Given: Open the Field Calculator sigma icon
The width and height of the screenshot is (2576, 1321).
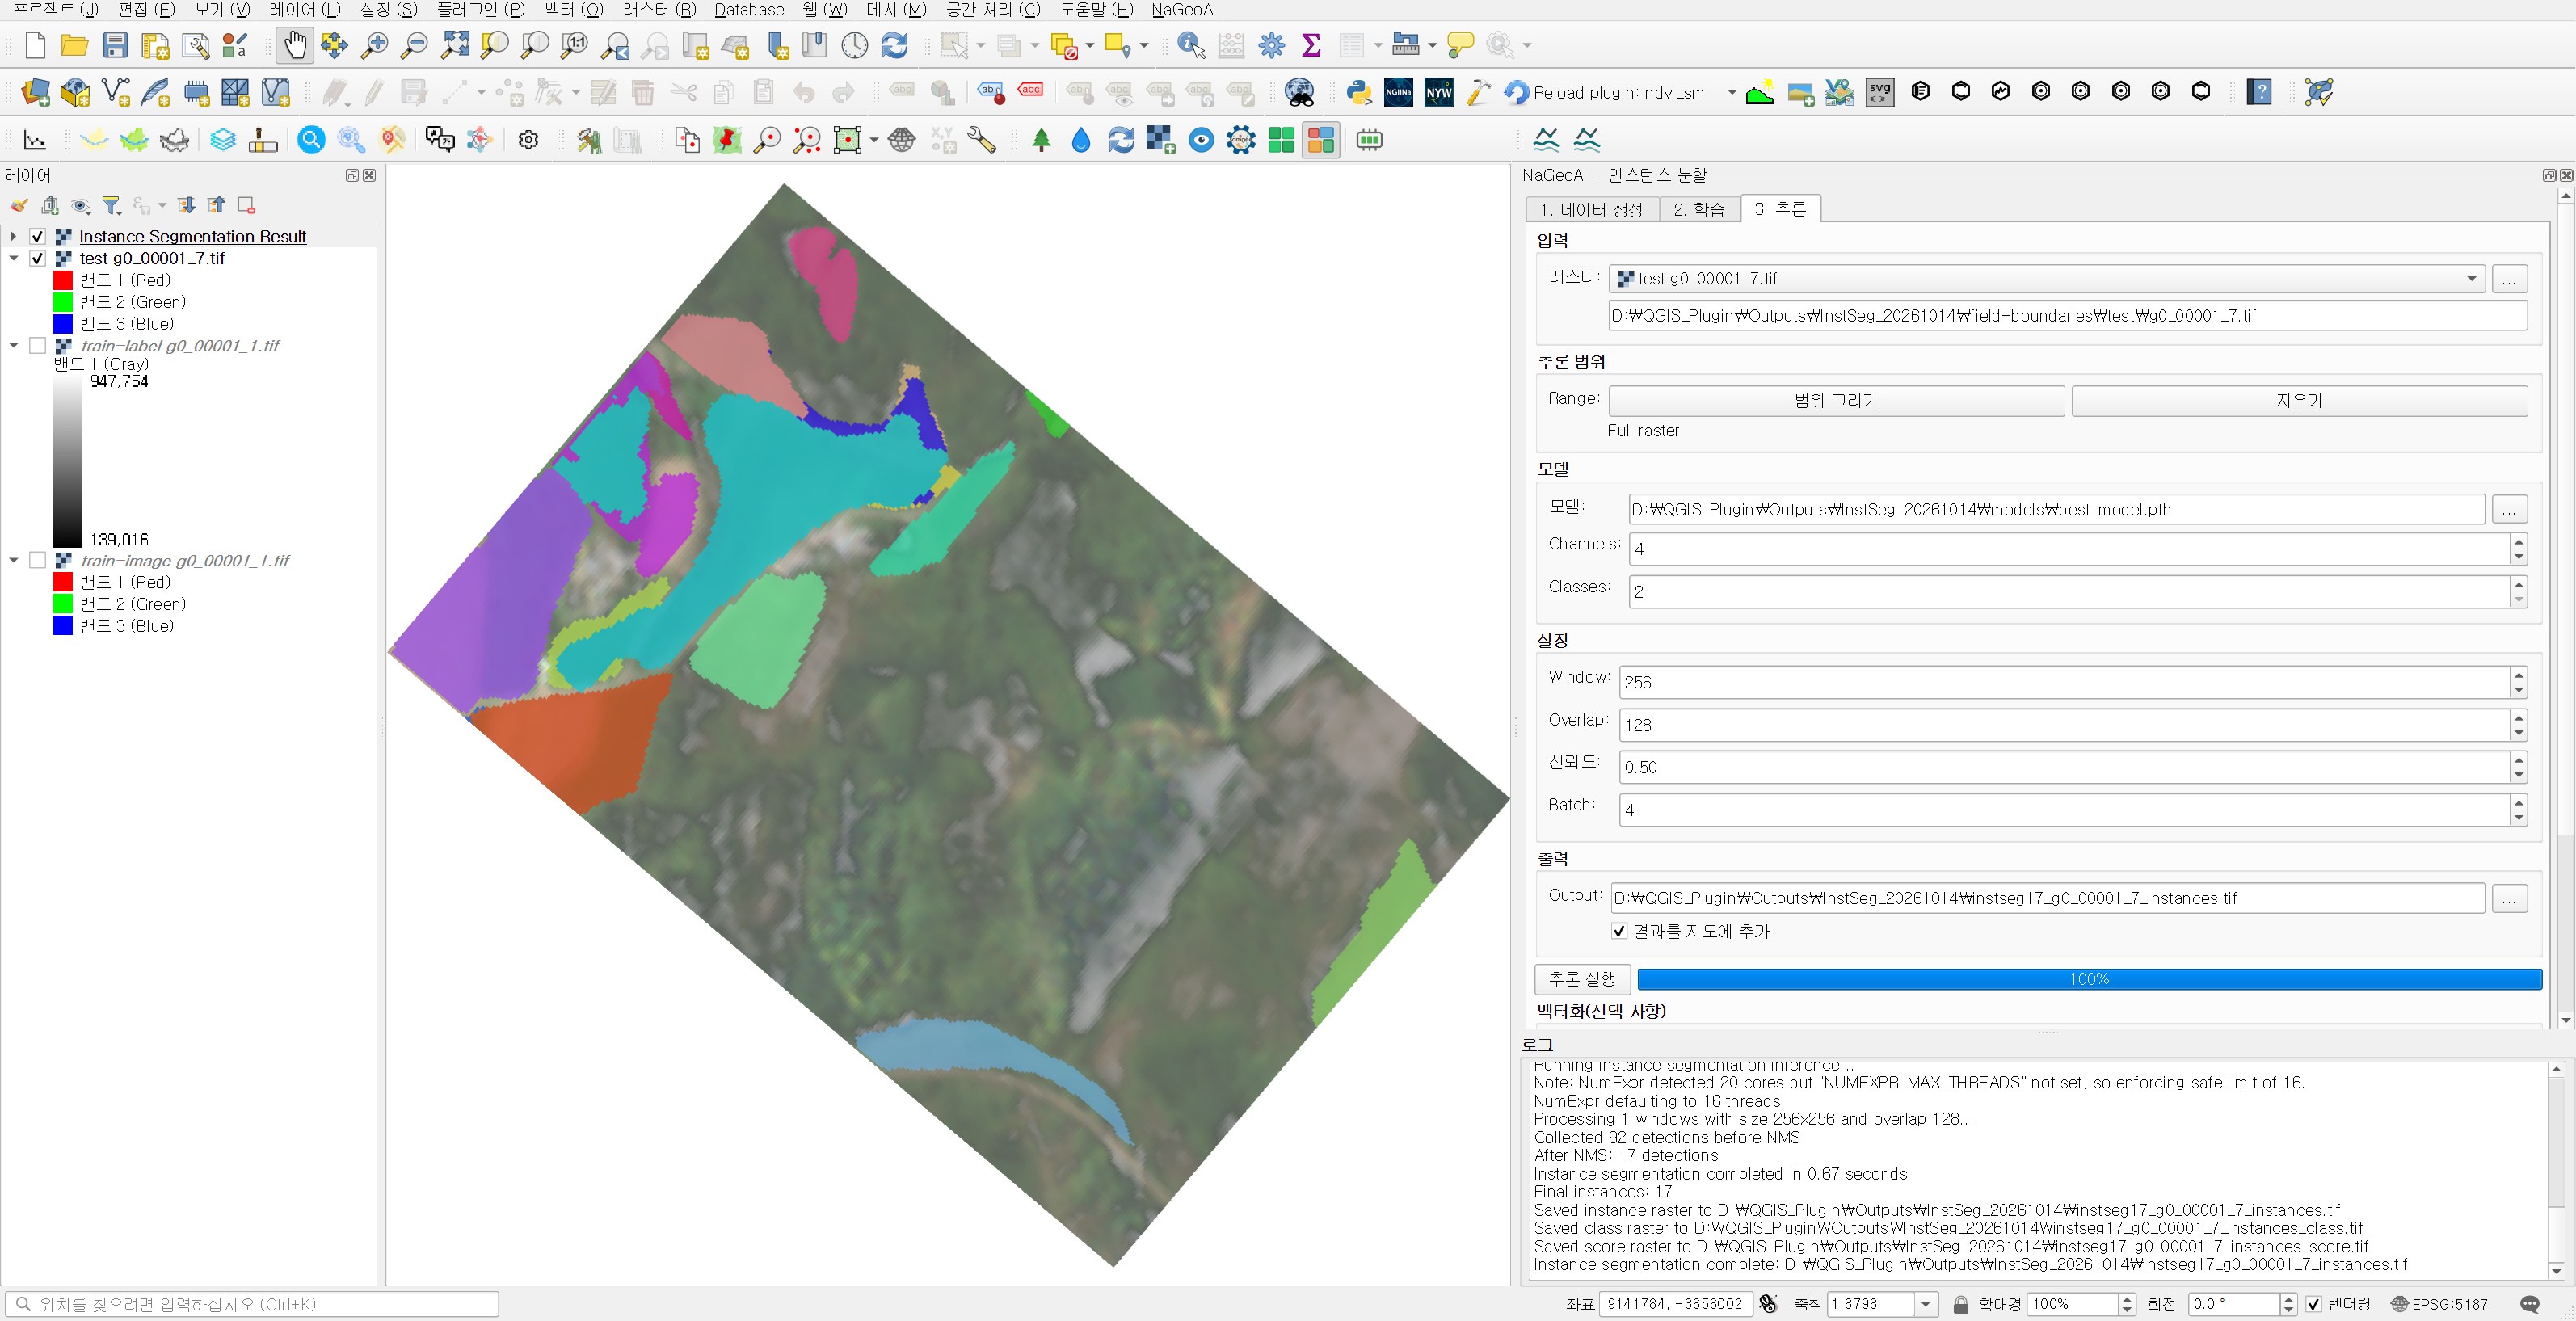Looking at the screenshot, I should [1311, 45].
